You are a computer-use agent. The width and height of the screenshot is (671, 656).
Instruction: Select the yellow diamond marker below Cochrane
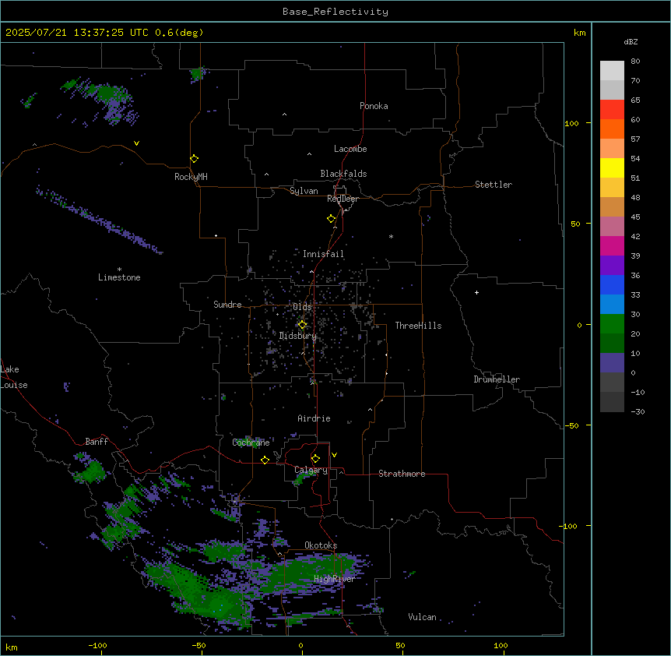(x=265, y=460)
